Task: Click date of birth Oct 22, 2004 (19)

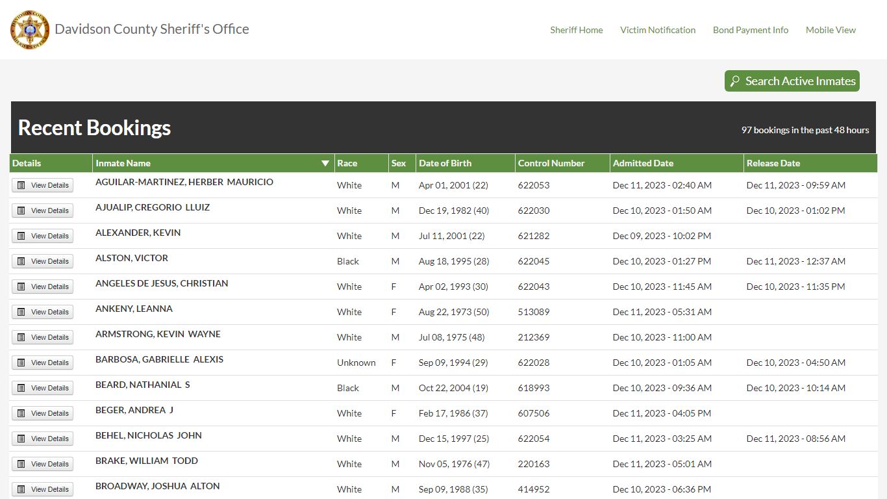Action: click(453, 388)
